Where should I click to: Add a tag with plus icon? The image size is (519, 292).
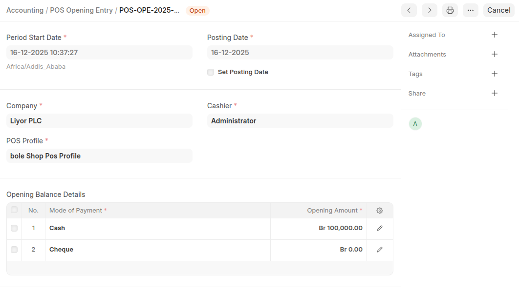[494, 74]
